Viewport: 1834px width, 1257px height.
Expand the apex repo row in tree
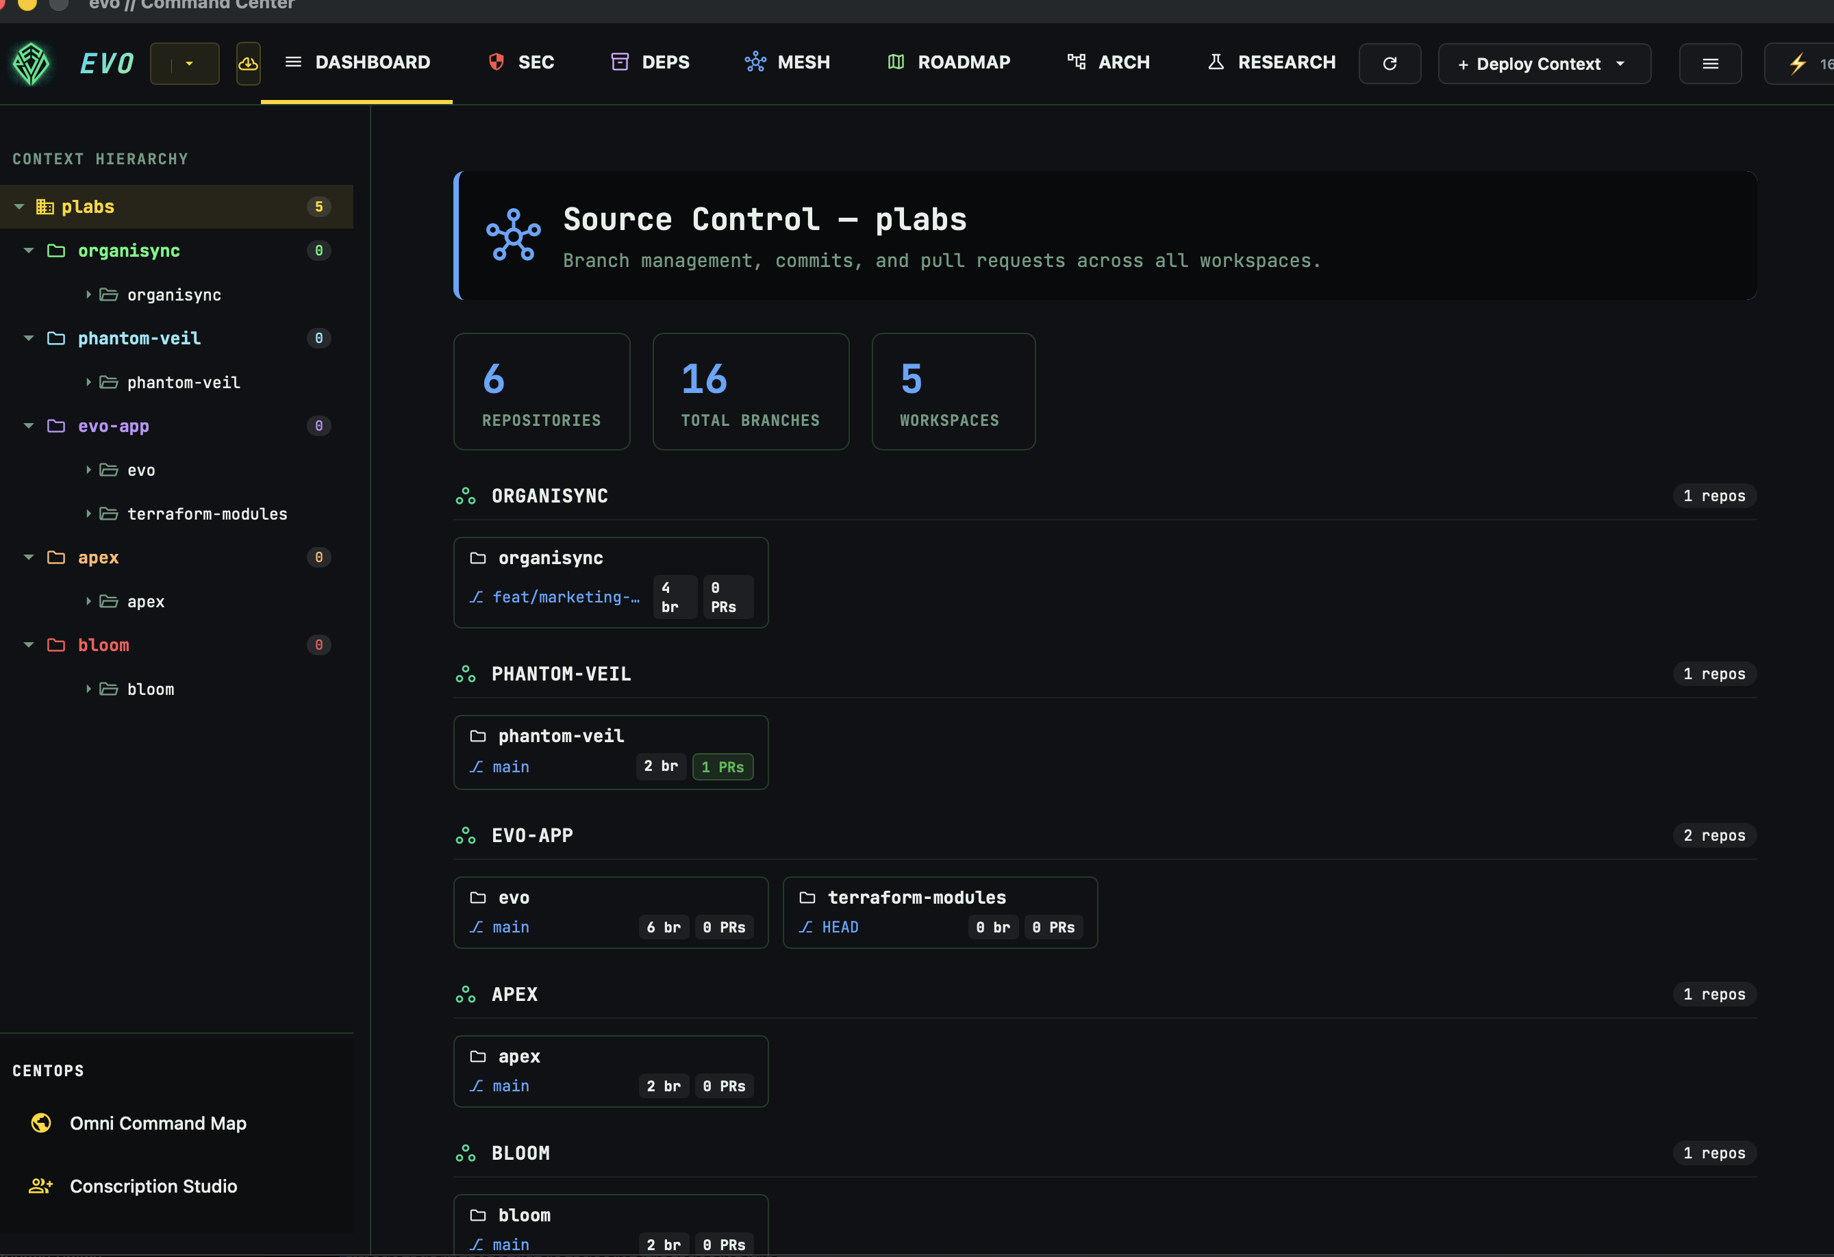point(88,601)
